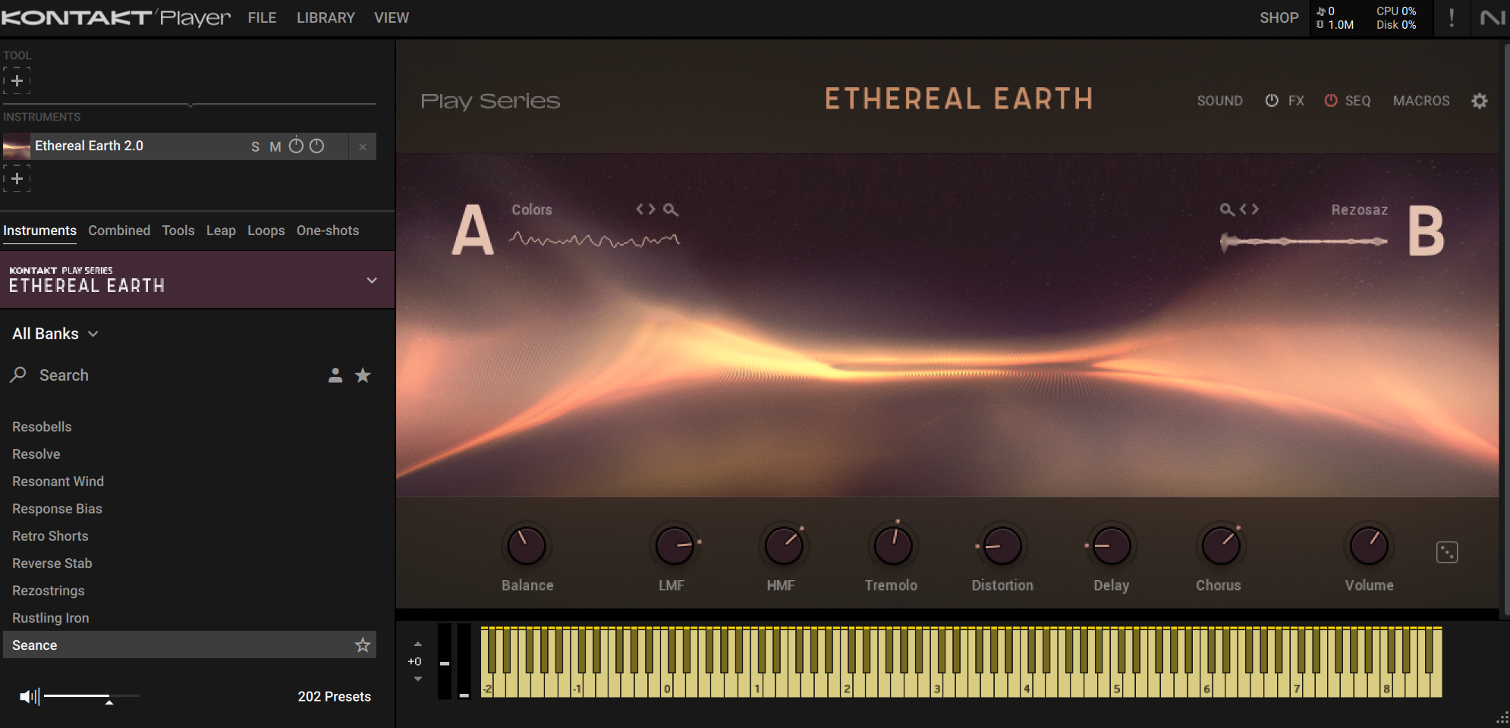
Task: Expand the Ethereal Earth library chevron
Action: point(372,281)
